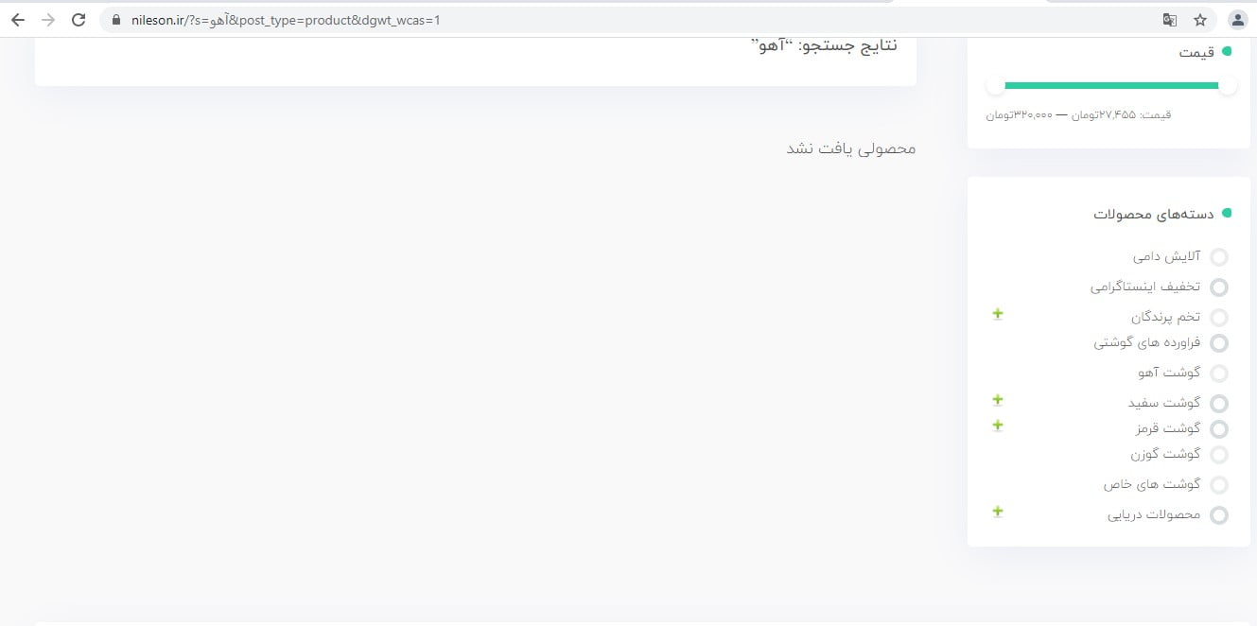Image resolution: width=1257 pixels, height=626 pixels.
Task: Click the right price slider handle
Action: click(1228, 86)
